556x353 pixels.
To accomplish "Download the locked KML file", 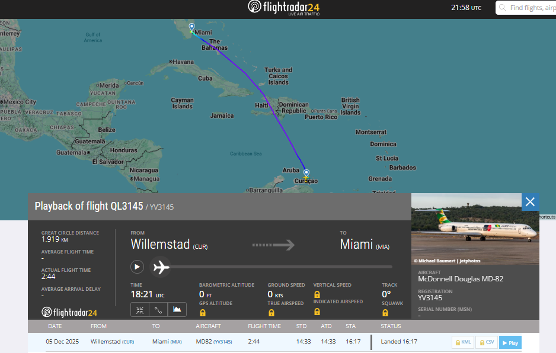I will click(x=462, y=342).
